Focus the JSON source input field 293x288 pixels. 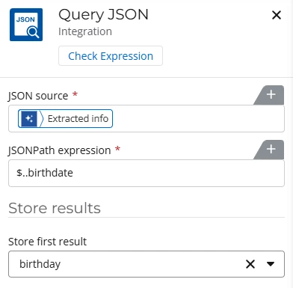[146, 119]
